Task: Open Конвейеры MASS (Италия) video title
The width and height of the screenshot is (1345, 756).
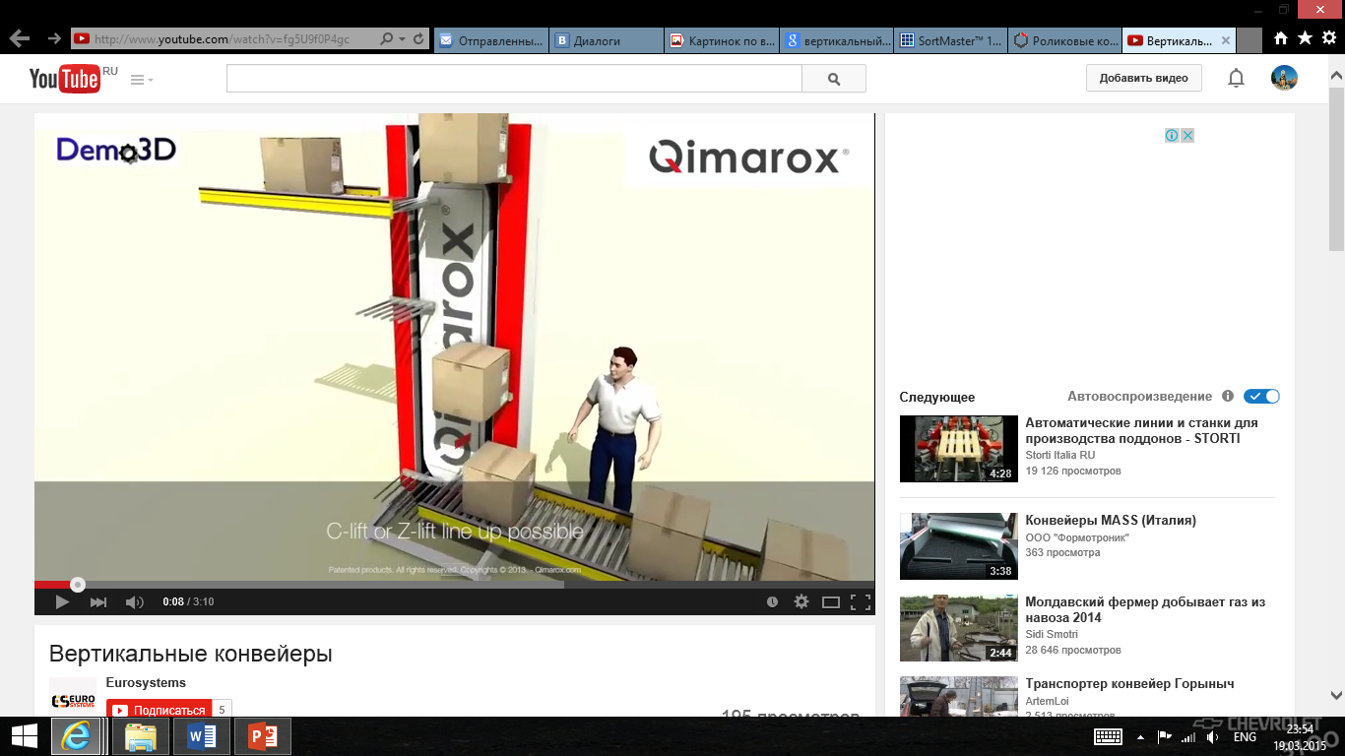Action: [x=1111, y=520]
